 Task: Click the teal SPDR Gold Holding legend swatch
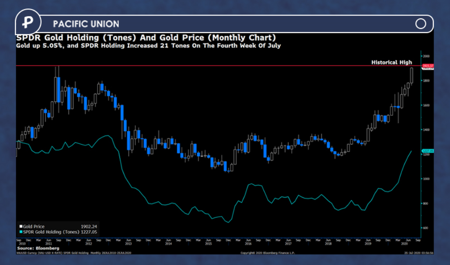coord(21,232)
